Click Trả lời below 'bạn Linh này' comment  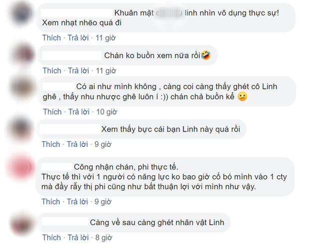pyautogui.click(x=79, y=144)
